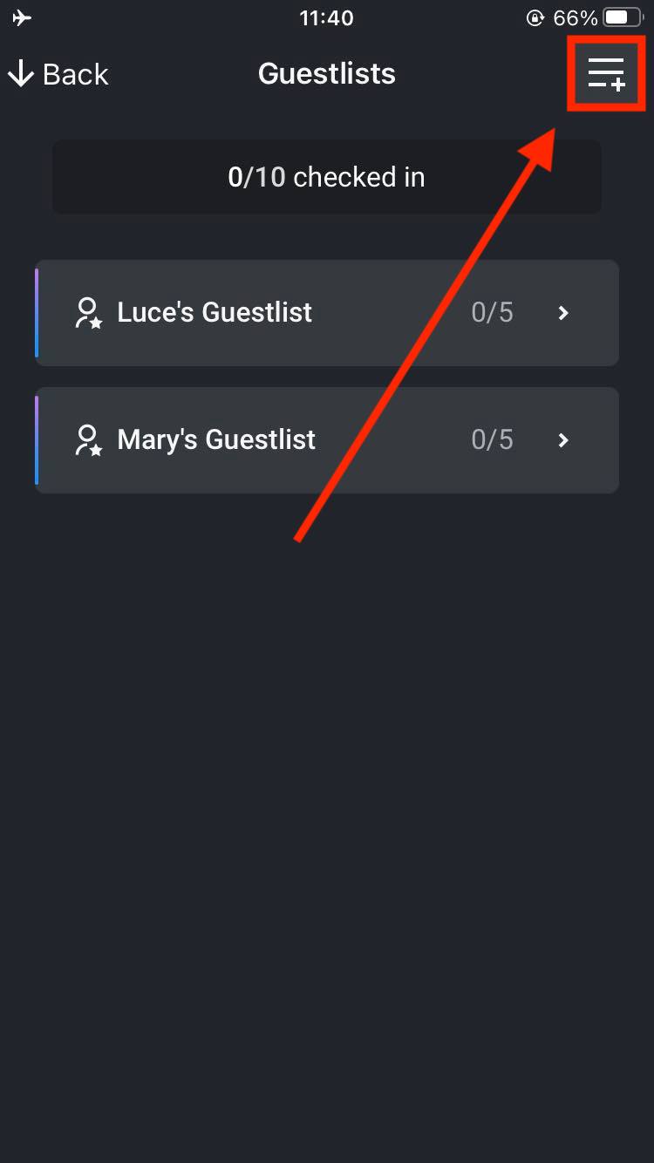This screenshot has height=1163, width=654.
Task: Tap the 0/5 count on Mary's Guestlist
Action: (x=493, y=440)
